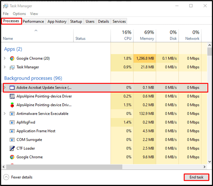
Task: Click the Google Chrome (20) app icon
Action: (12, 59)
